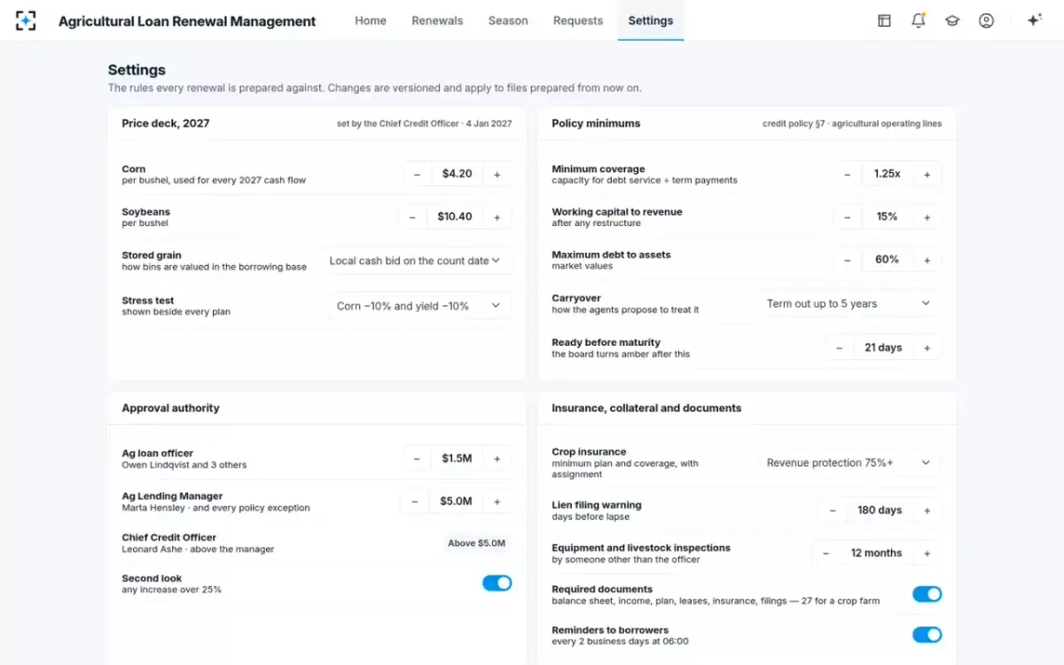Click the debt to assets value 60%
This screenshot has width=1064, height=665.
(888, 260)
